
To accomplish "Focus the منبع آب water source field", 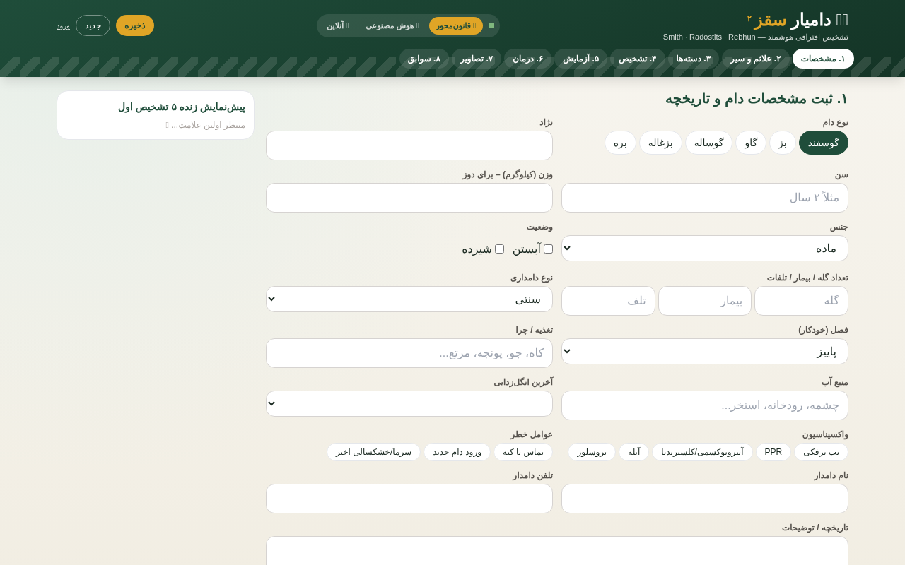I will pyautogui.click(x=705, y=405).
